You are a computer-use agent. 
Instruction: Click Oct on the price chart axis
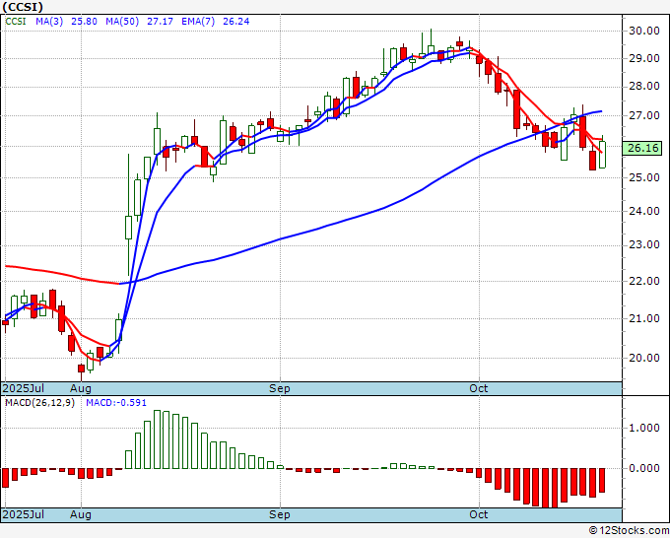point(479,388)
